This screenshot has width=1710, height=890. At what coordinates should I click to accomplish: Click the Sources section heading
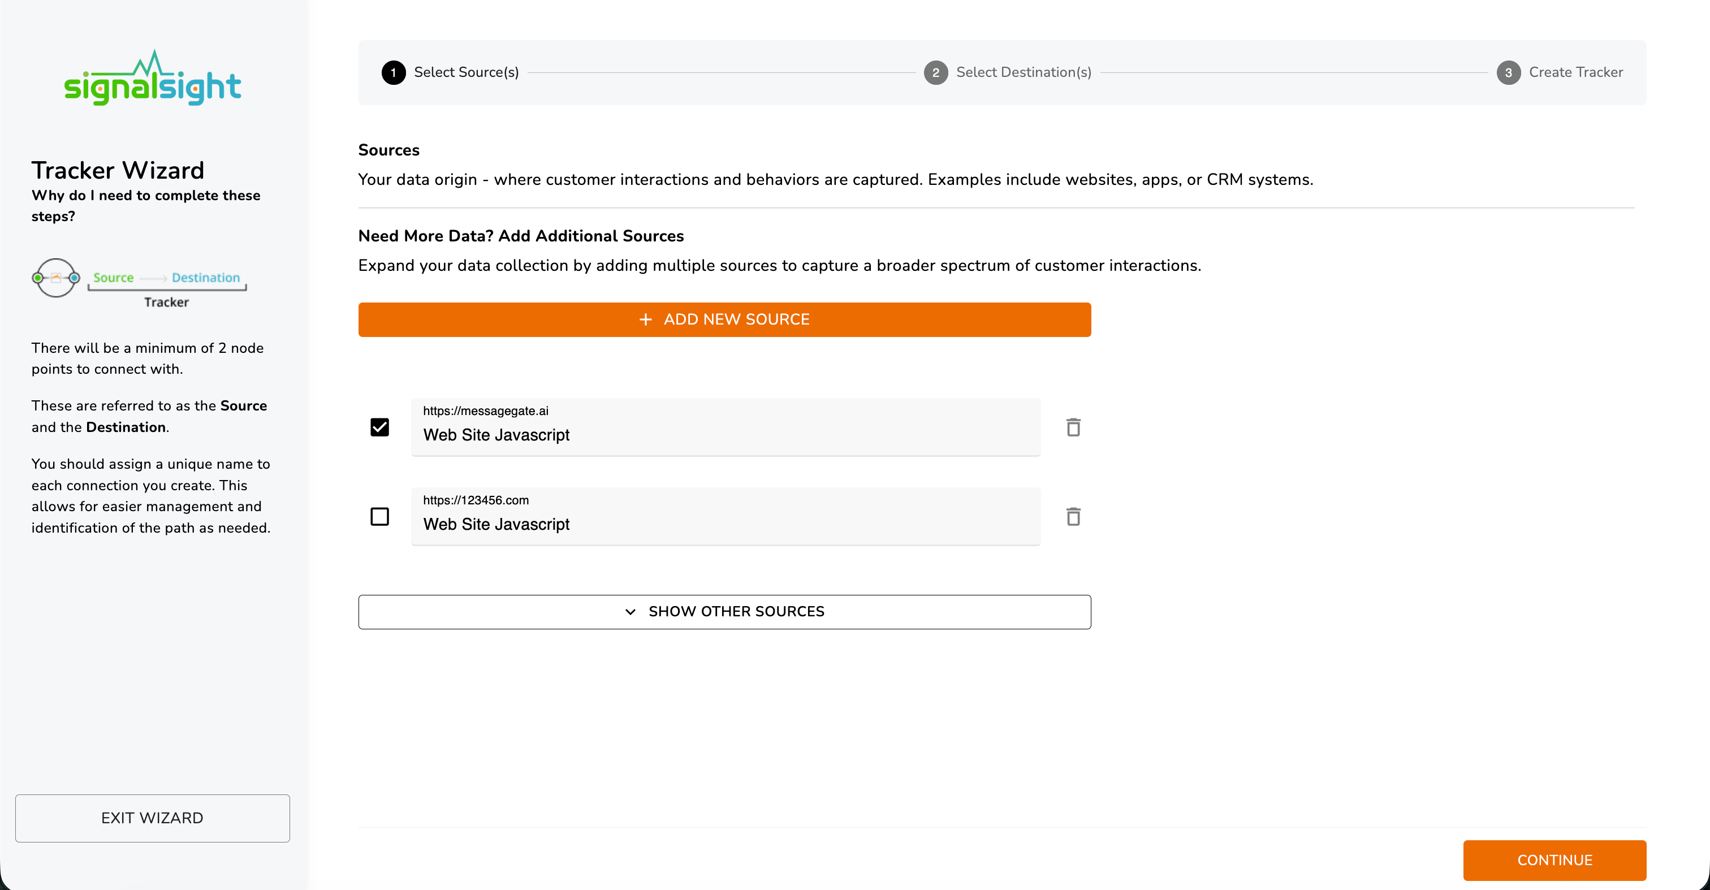pyautogui.click(x=389, y=150)
